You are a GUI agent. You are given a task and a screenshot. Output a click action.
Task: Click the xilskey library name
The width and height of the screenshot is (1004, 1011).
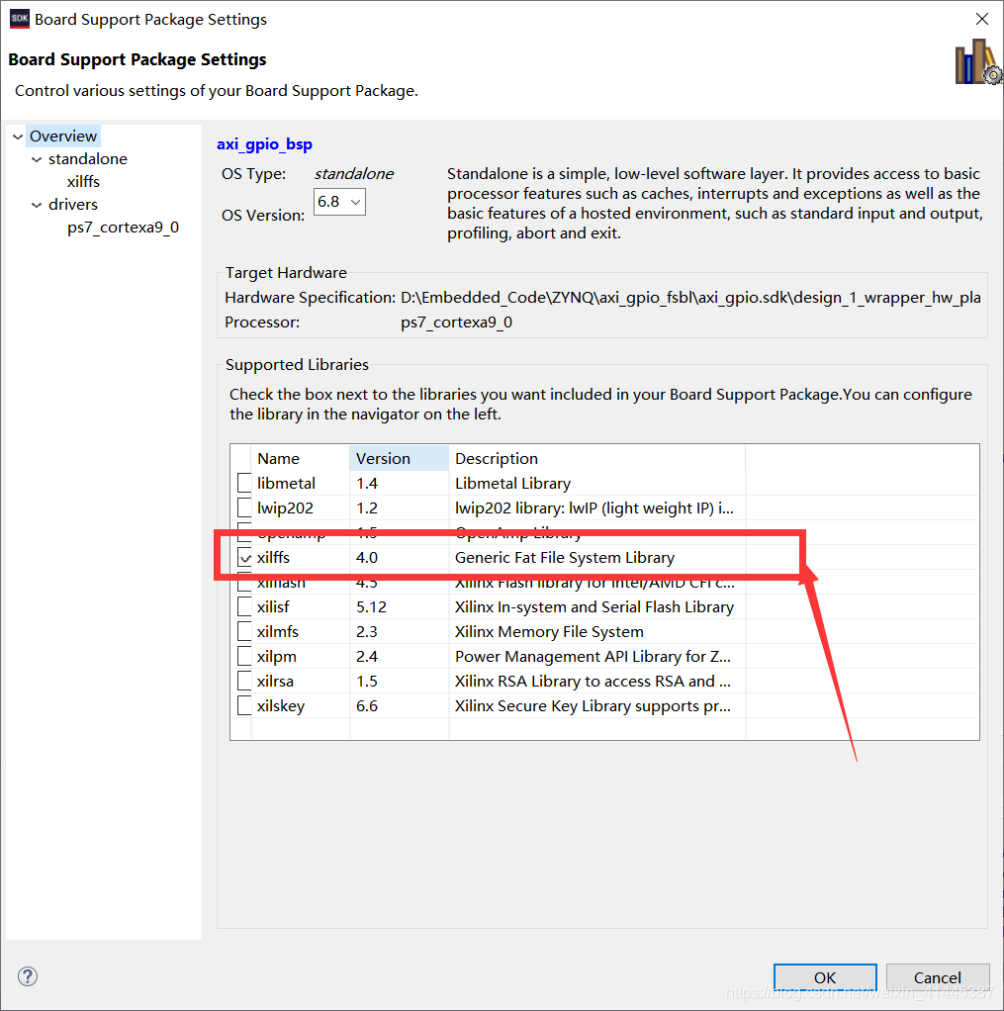(x=281, y=706)
